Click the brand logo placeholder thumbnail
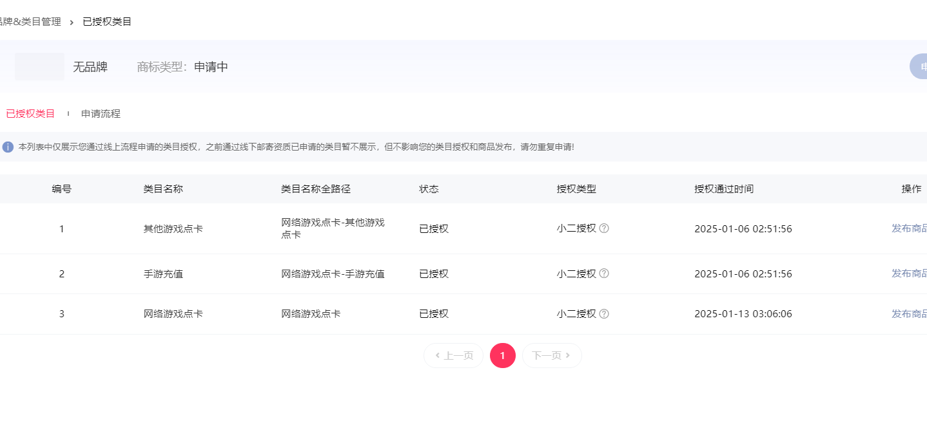927x444 pixels. point(39,67)
